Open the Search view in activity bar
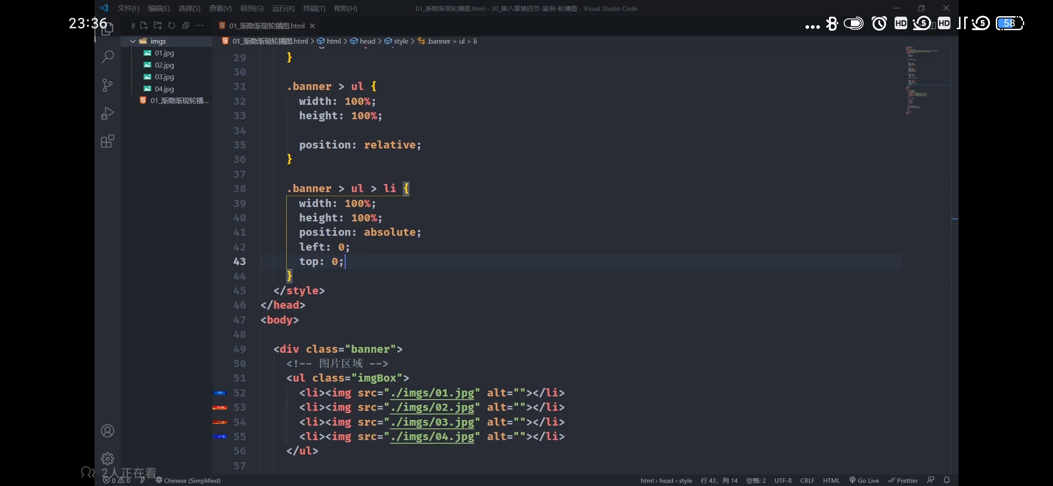Screen dimensions: 1053x486 point(108,57)
